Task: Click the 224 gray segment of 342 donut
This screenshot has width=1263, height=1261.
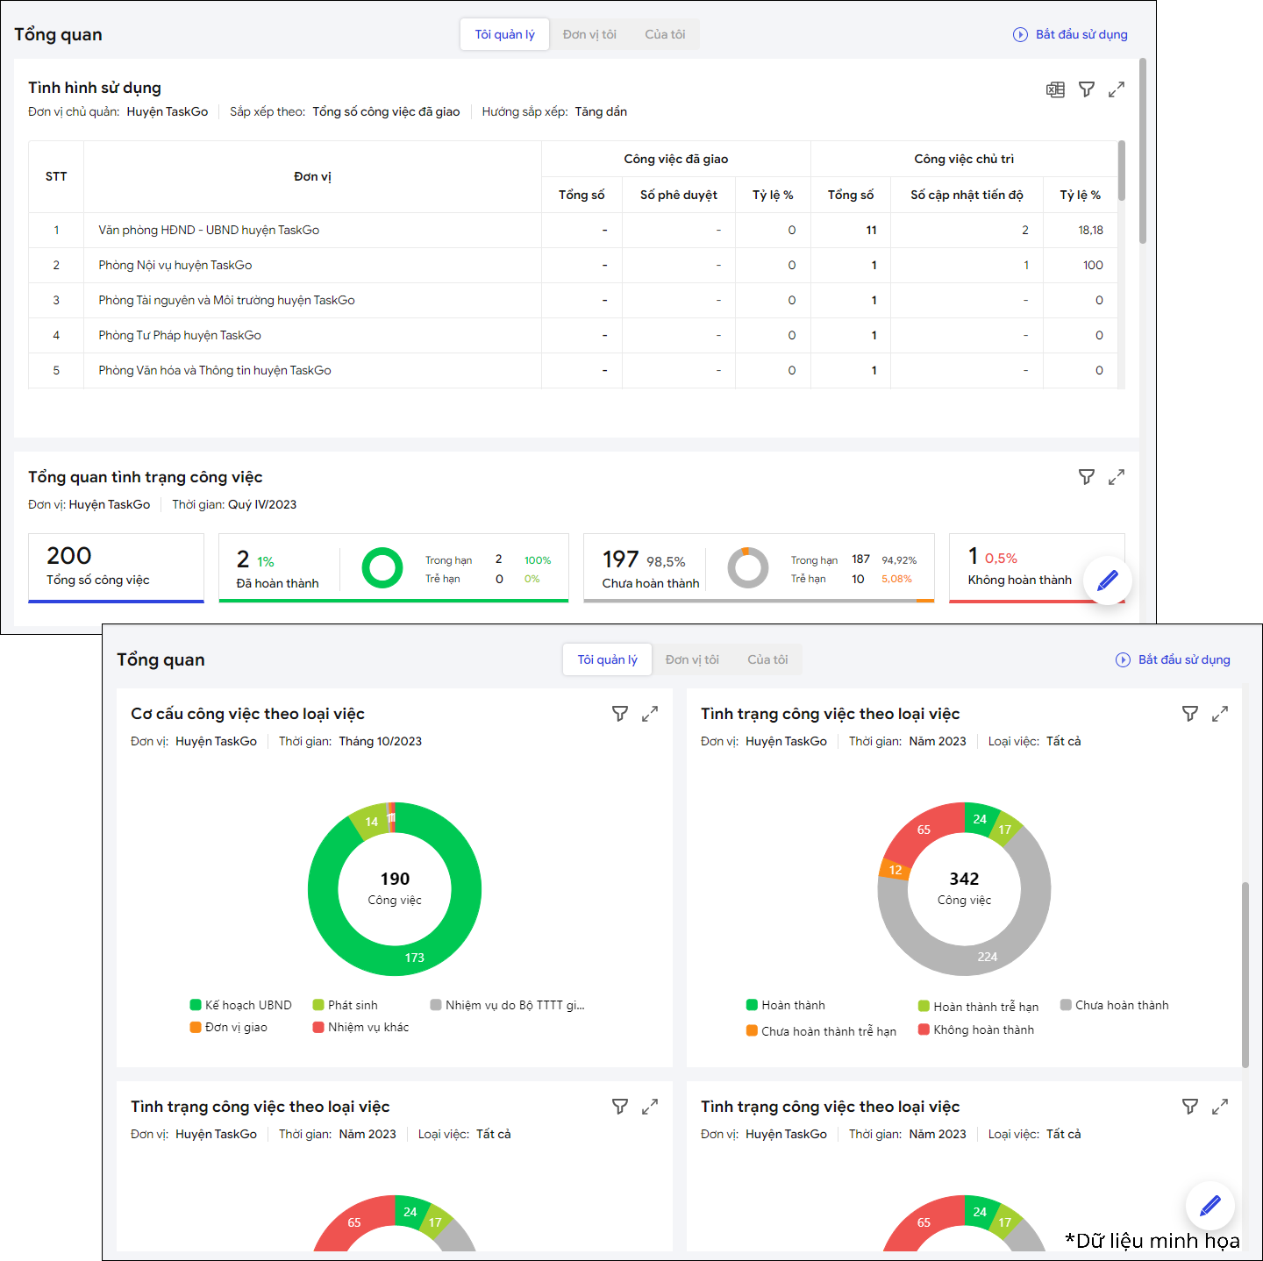Action: (x=988, y=957)
